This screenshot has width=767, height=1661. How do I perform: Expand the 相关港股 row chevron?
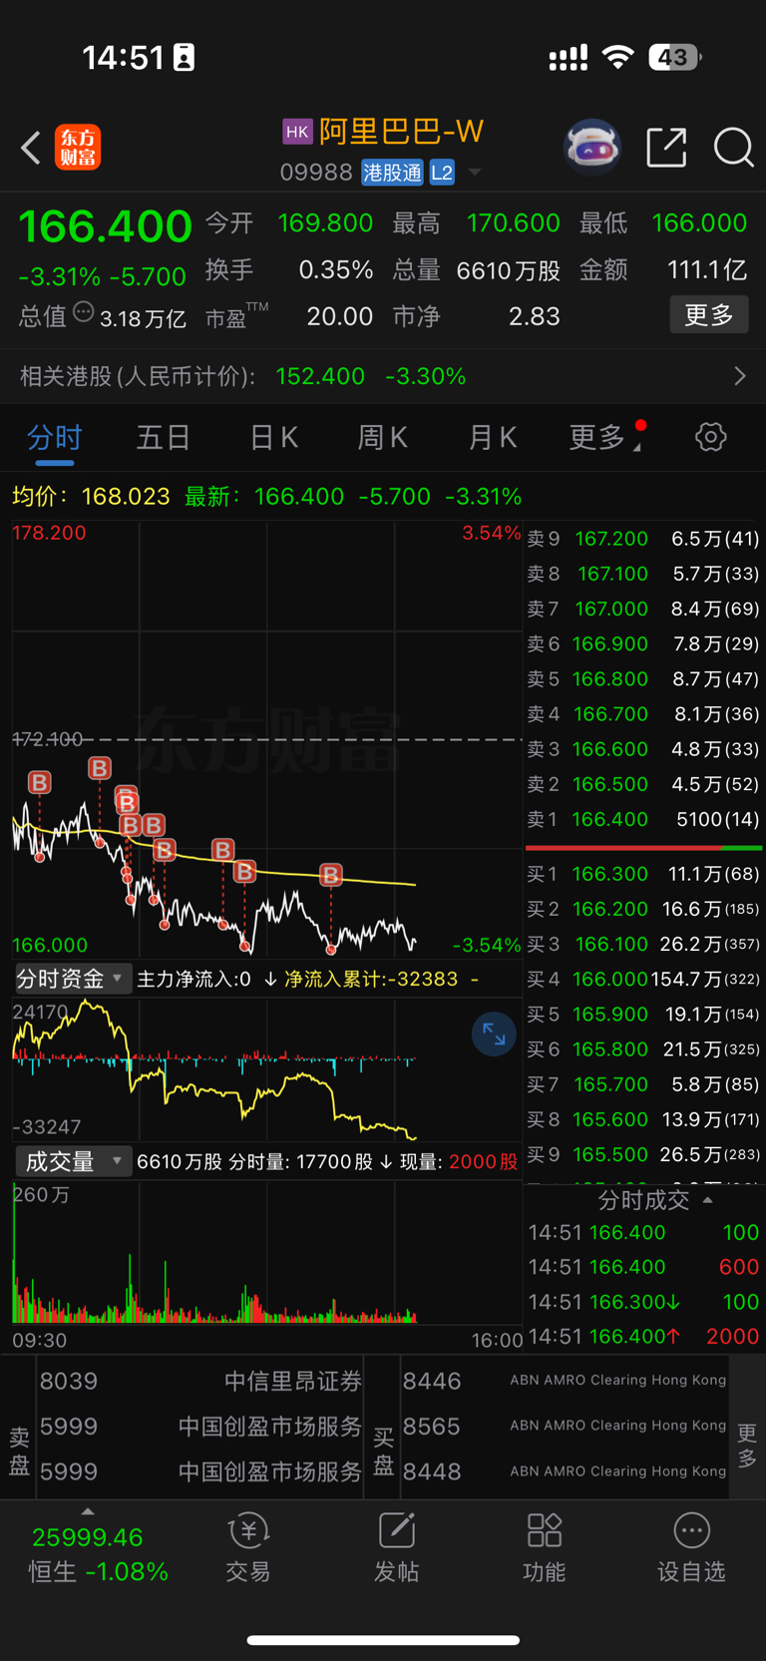pyautogui.click(x=739, y=376)
